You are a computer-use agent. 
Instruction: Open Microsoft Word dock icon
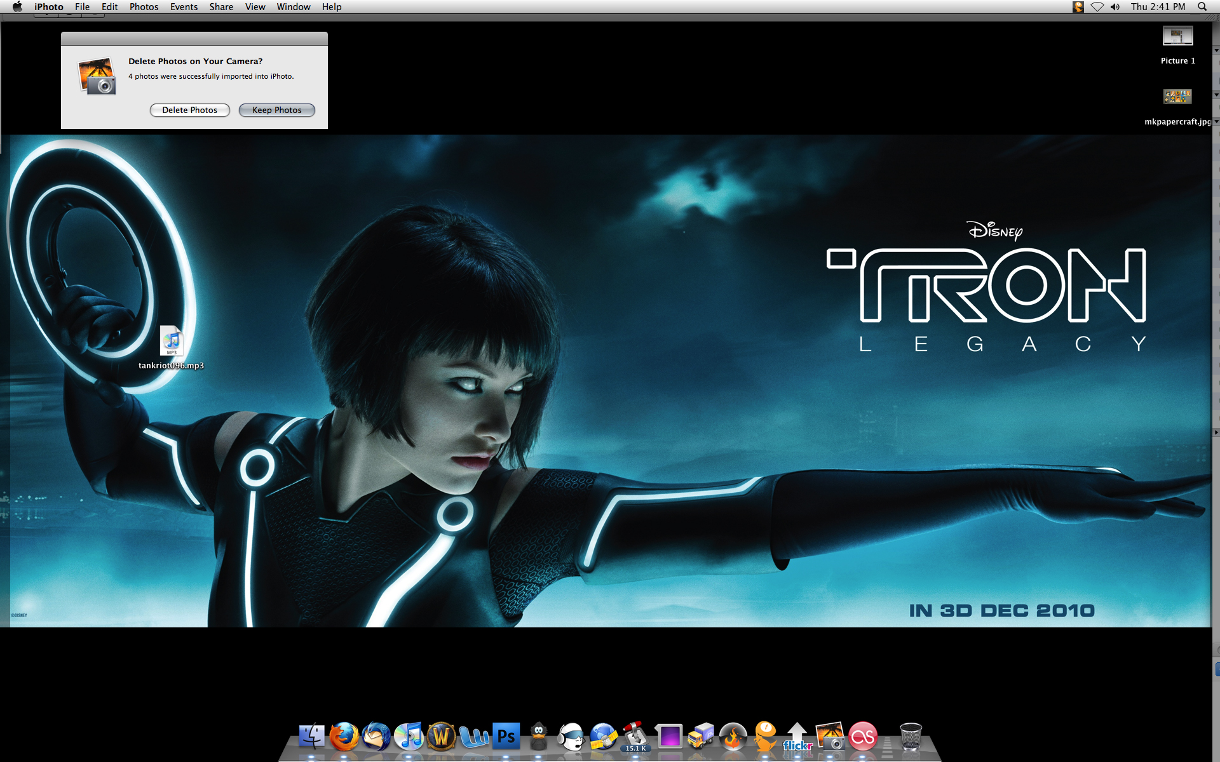click(x=473, y=737)
